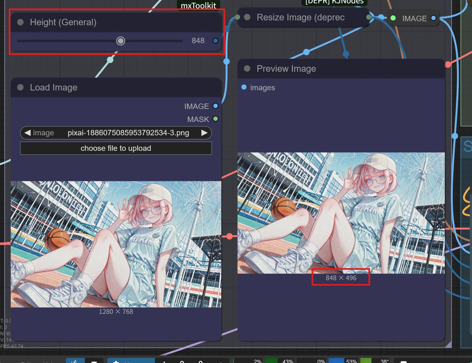This screenshot has width=472, height=363.
Task: Click the Height node's blue output port
Action: tap(215, 41)
